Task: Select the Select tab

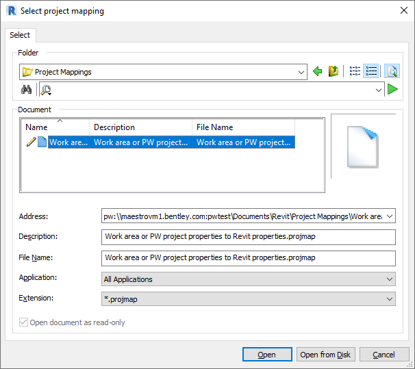Action: click(20, 35)
